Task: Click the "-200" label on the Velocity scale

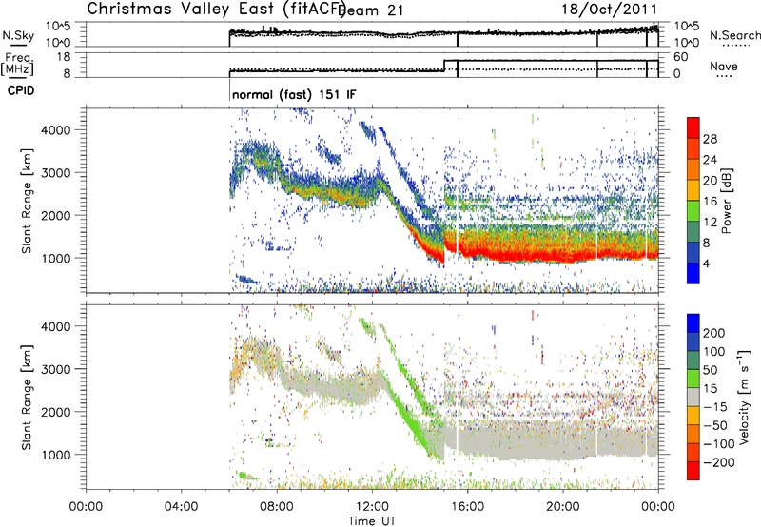Action: [718, 462]
